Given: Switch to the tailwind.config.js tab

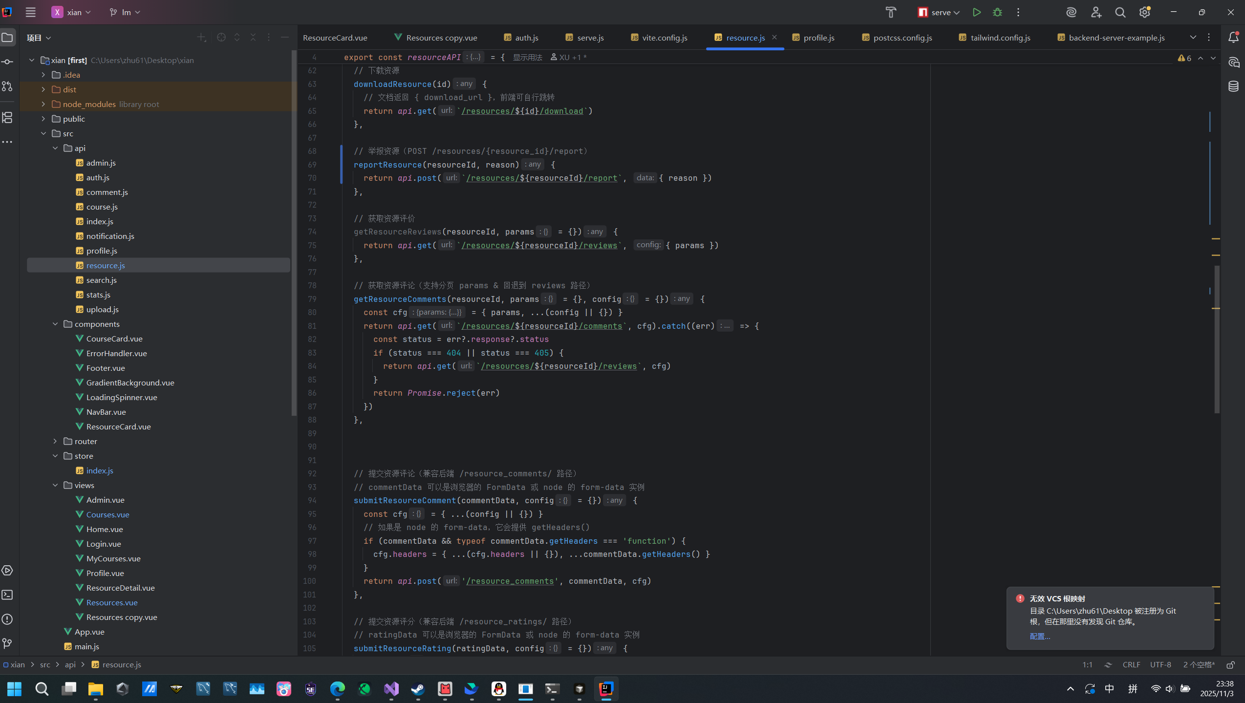Looking at the screenshot, I should 1000,38.
